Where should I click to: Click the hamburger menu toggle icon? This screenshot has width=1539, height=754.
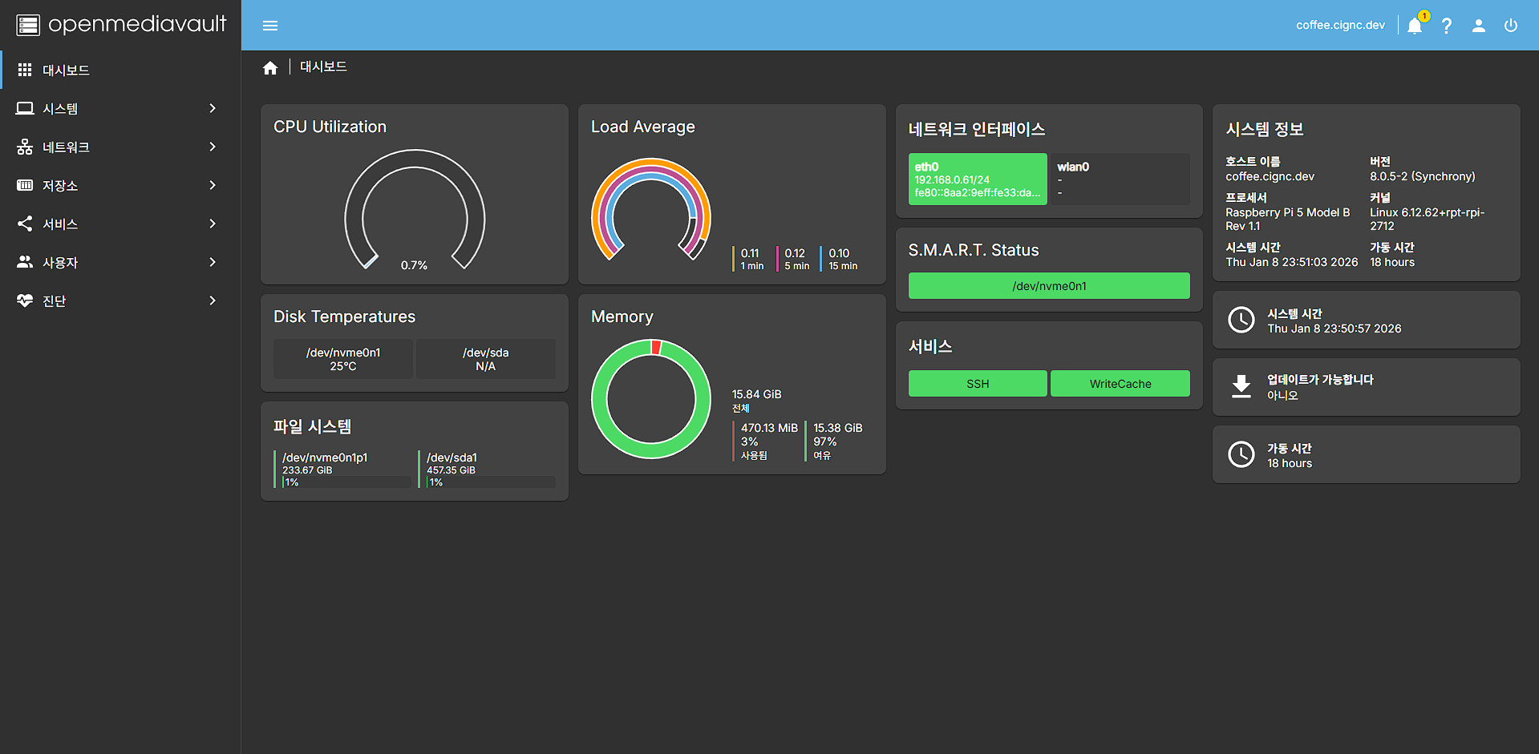pos(270,26)
